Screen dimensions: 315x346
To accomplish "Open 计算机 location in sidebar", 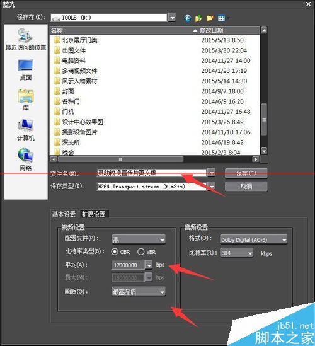I will pyautogui.click(x=26, y=130).
